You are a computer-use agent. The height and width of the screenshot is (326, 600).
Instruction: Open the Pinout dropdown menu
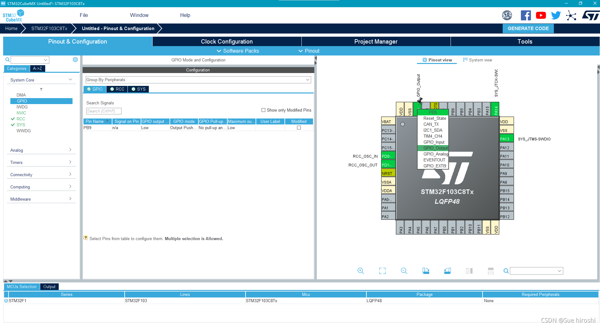tap(309, 51)
